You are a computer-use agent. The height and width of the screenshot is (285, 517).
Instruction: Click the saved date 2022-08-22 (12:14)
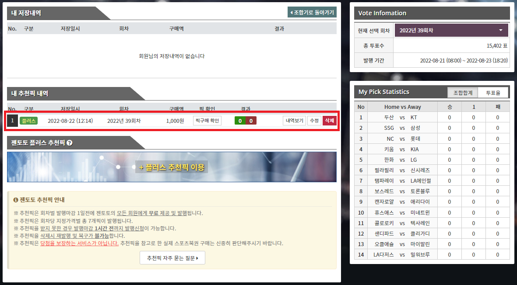point(70,121)
